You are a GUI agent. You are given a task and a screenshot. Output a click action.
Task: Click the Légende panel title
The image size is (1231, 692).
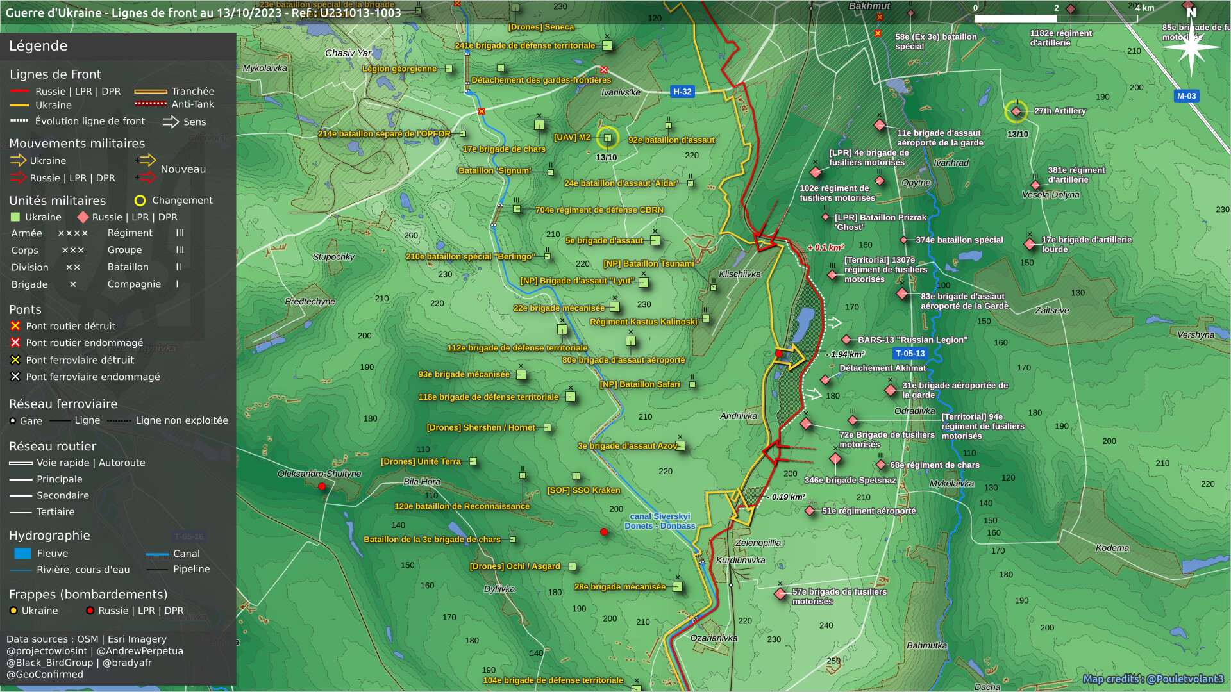point(38,46)
